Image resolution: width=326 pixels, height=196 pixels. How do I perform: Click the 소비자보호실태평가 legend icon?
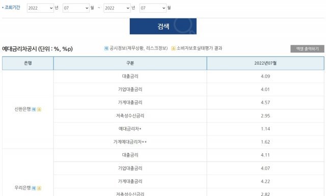173,48
